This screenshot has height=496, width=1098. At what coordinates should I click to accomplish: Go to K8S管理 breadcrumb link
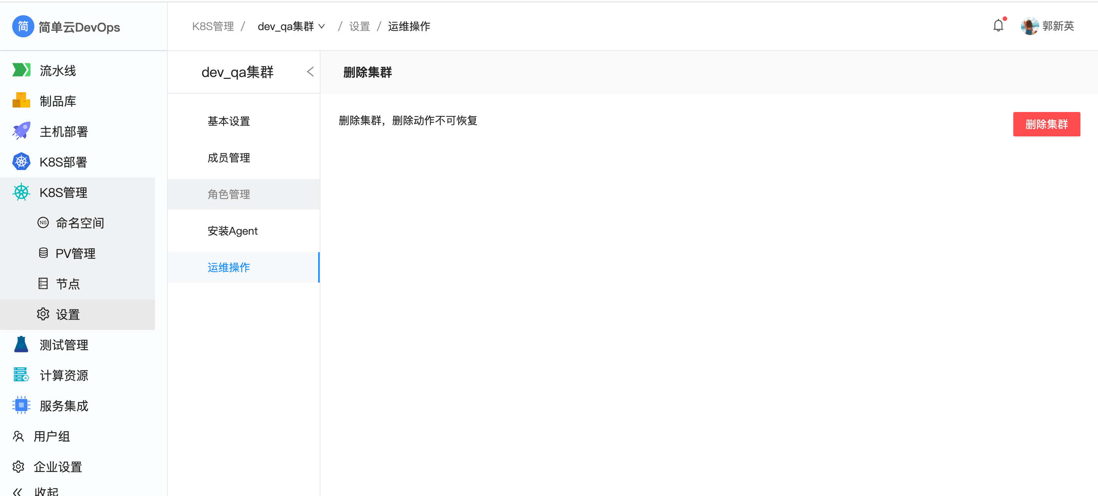pyautogui.click(x=213, y=26)
